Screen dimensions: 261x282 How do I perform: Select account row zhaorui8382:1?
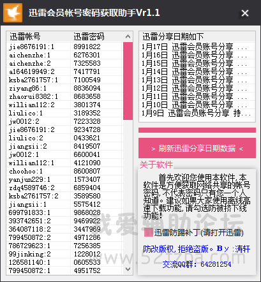click(x=65, y=96)
